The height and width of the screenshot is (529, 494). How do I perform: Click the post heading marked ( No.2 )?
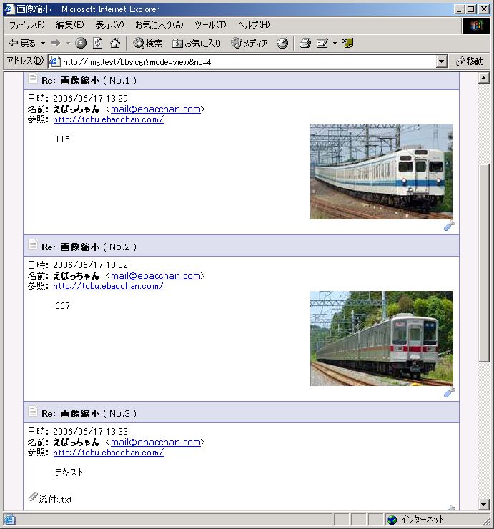89,247
